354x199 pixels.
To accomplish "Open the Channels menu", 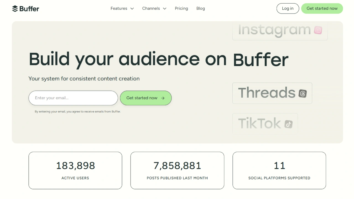I will [154, 9].
